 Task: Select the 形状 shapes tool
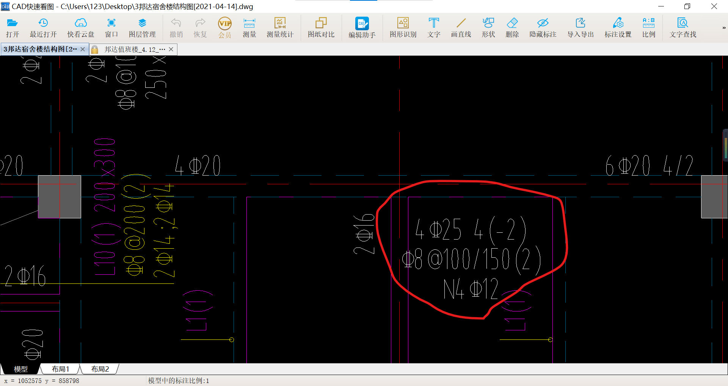(x=488, y=28)
